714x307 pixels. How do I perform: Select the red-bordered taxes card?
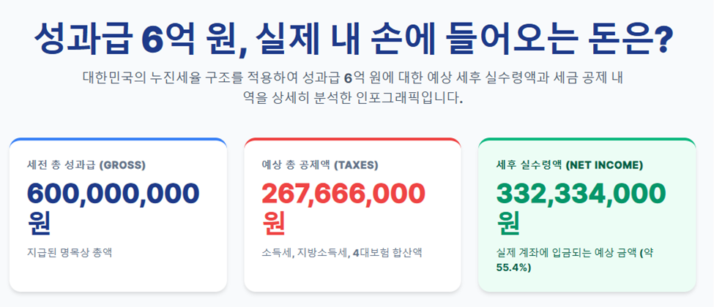tap(352, 215)
